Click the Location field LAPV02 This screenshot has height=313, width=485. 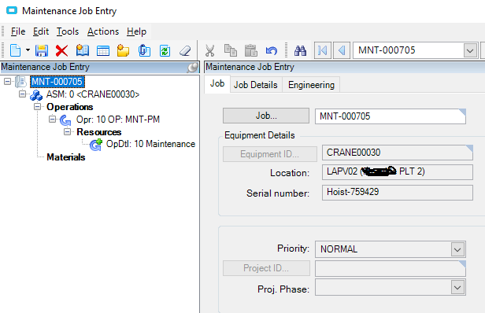pyautogui.click(x=398, y=172)
